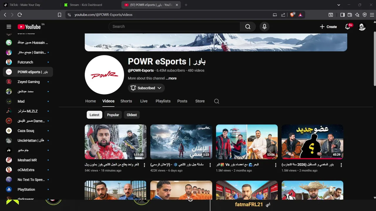This screenshot has width=376, height=211.
Task: Click the search magnifier button beside search box
Action: [248, 27]
